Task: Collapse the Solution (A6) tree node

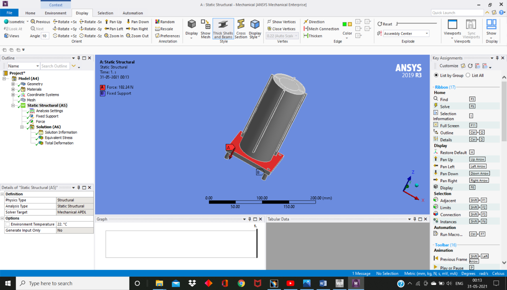Action: [x=22, y=127]
